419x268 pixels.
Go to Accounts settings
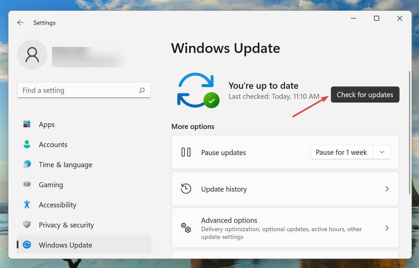[x=84, y=144]
